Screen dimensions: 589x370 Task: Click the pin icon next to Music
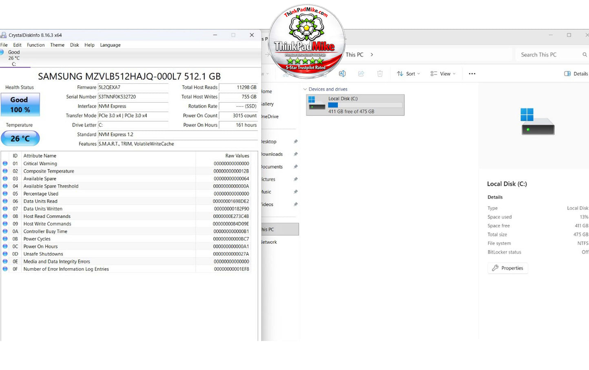point(296,192)
